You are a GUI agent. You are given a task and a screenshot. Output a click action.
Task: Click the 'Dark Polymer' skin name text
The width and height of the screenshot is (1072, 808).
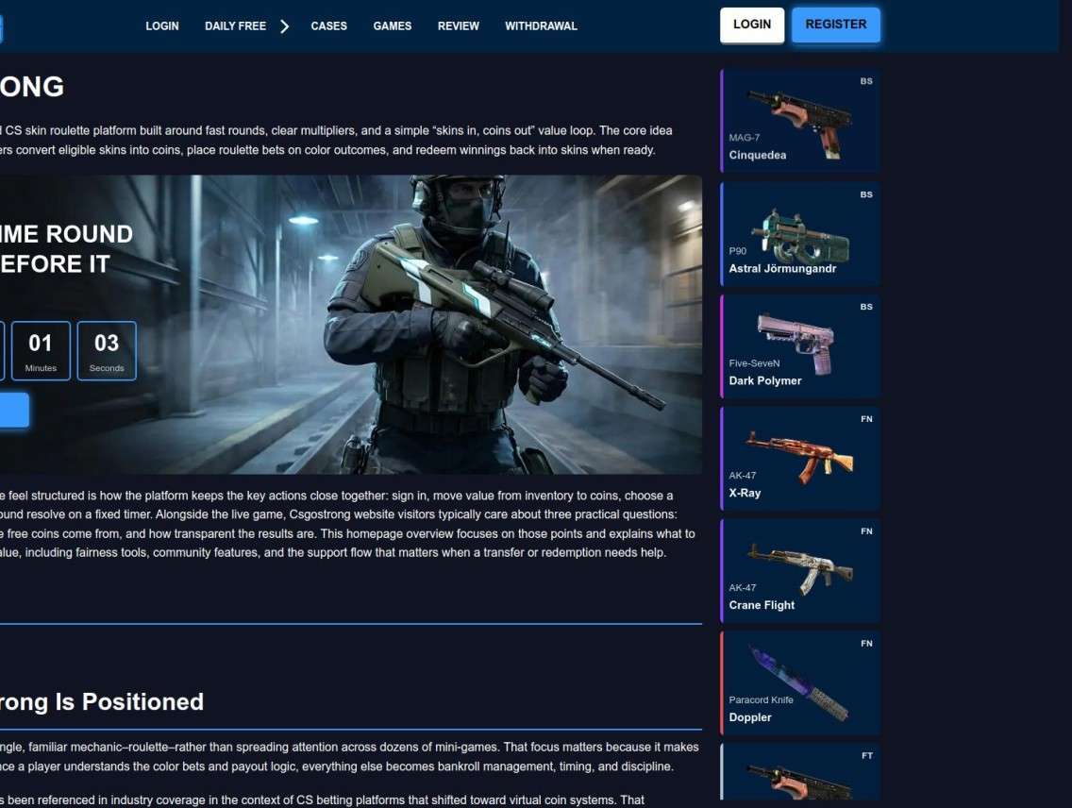[x=765, y=380]
